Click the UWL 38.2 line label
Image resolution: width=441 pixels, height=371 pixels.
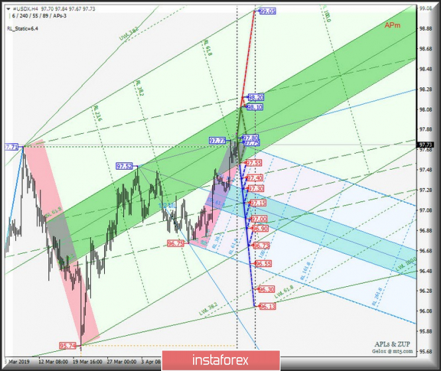[x=129, y=34]
